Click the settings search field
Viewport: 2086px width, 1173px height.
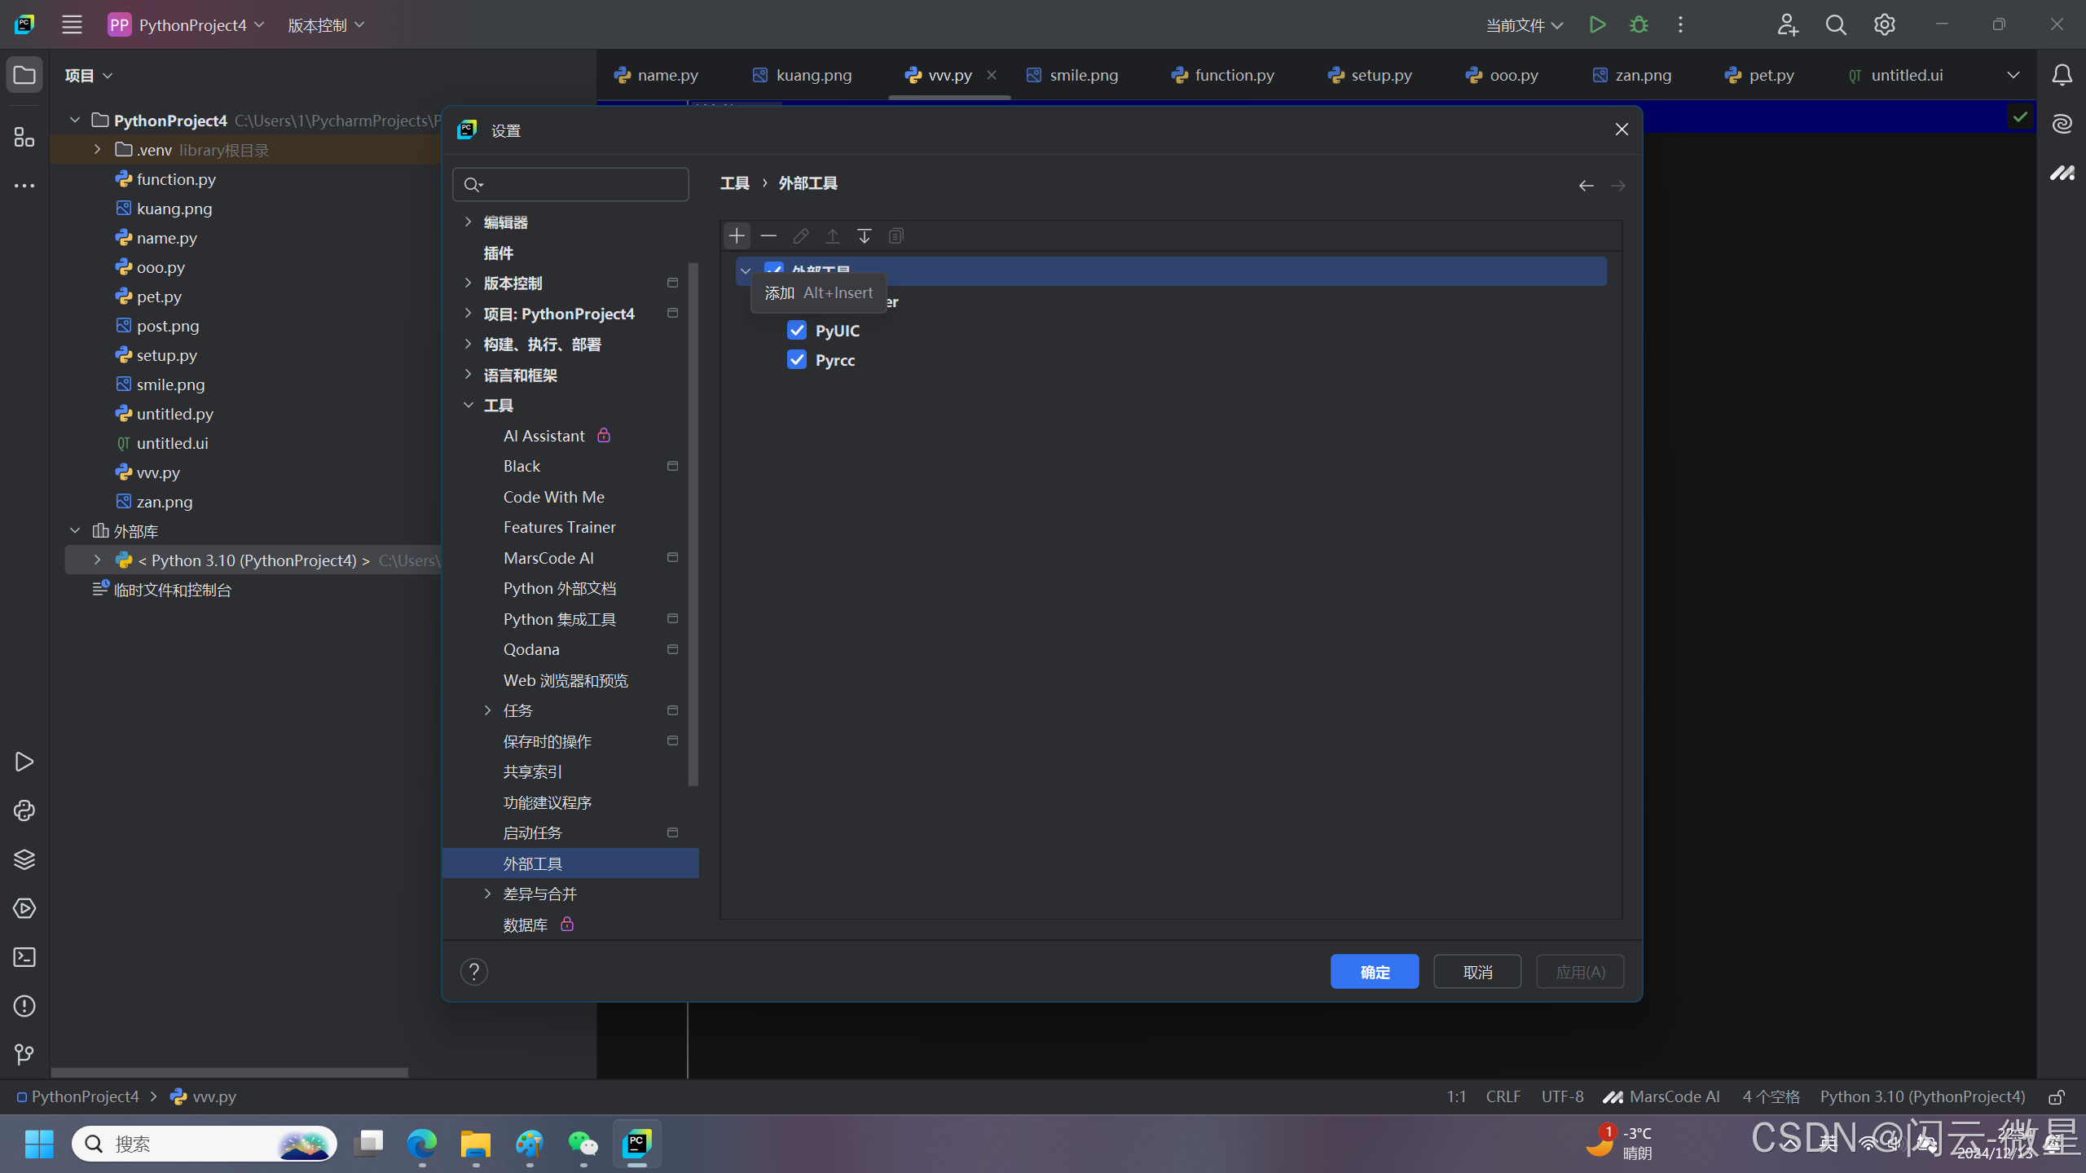579,185
